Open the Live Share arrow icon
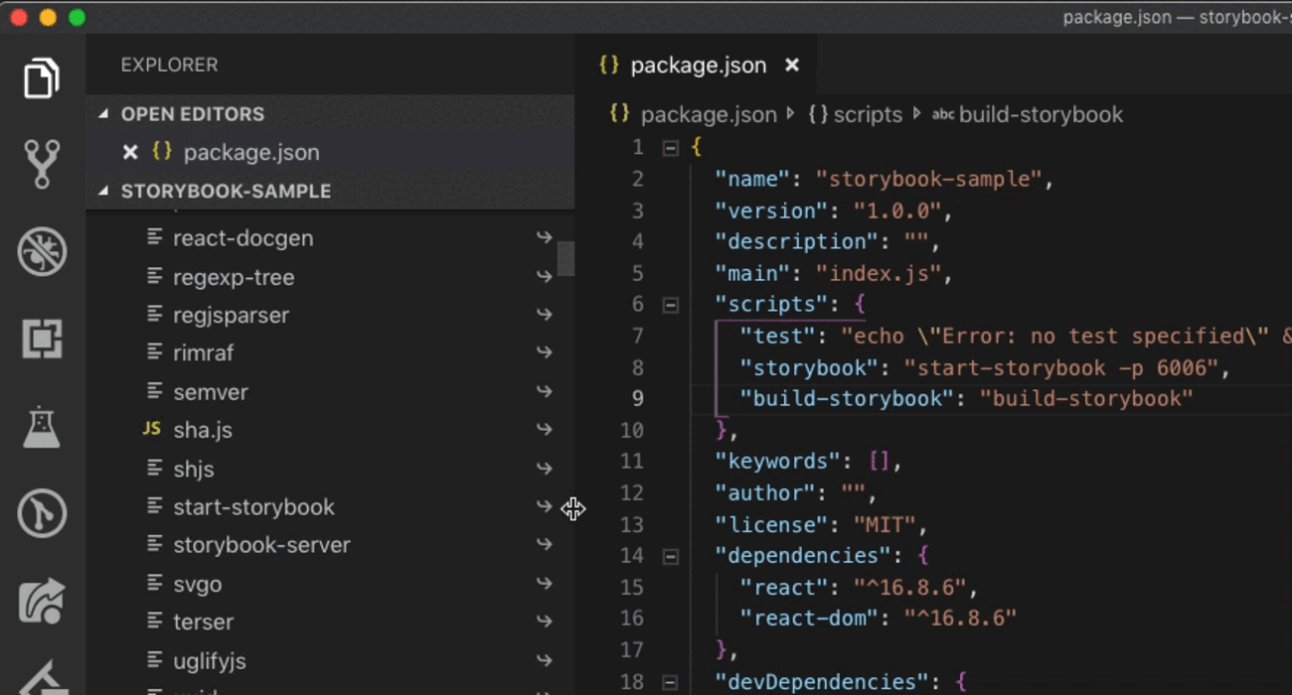1292x695 pixels. click(42, 602)
